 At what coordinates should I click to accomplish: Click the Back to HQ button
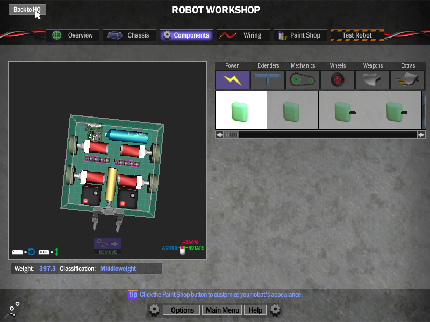point(27,10)
